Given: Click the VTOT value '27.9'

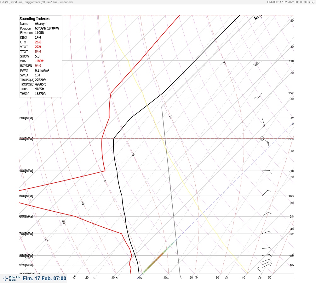Looking at the screenshot, I should click(38, 47).
